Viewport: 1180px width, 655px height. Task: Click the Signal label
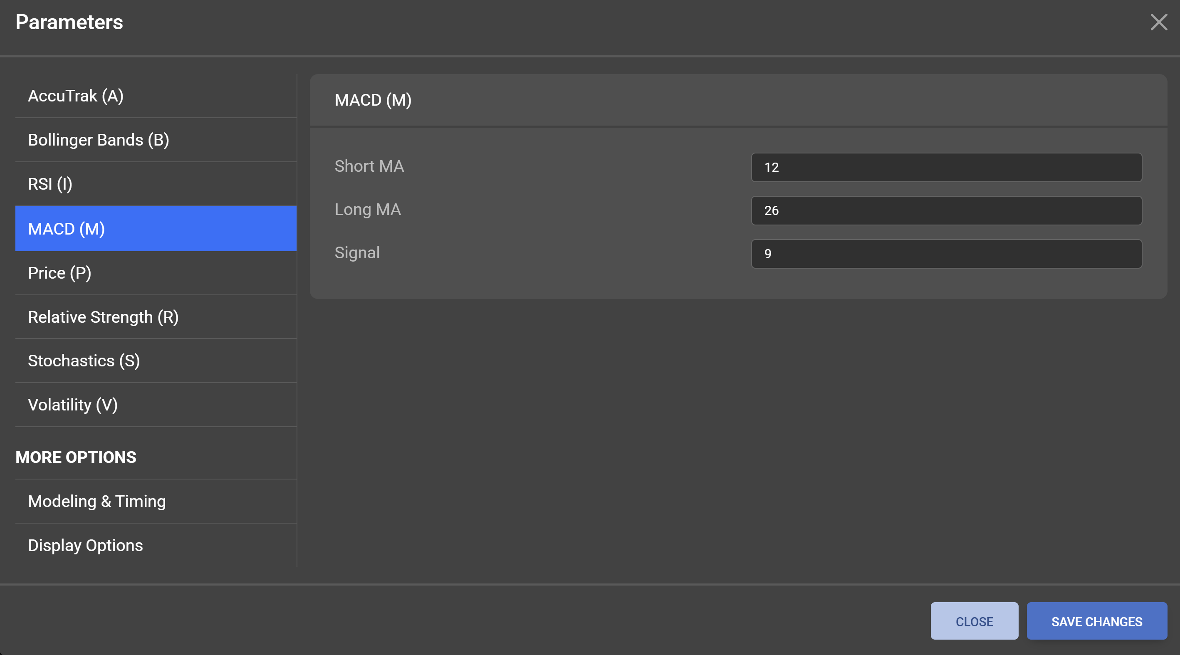(x=357, y=253)
